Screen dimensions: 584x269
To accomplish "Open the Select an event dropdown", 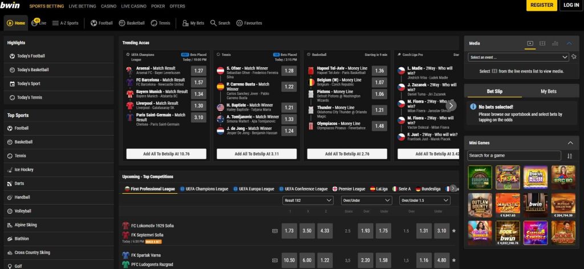I will point(518,58).
